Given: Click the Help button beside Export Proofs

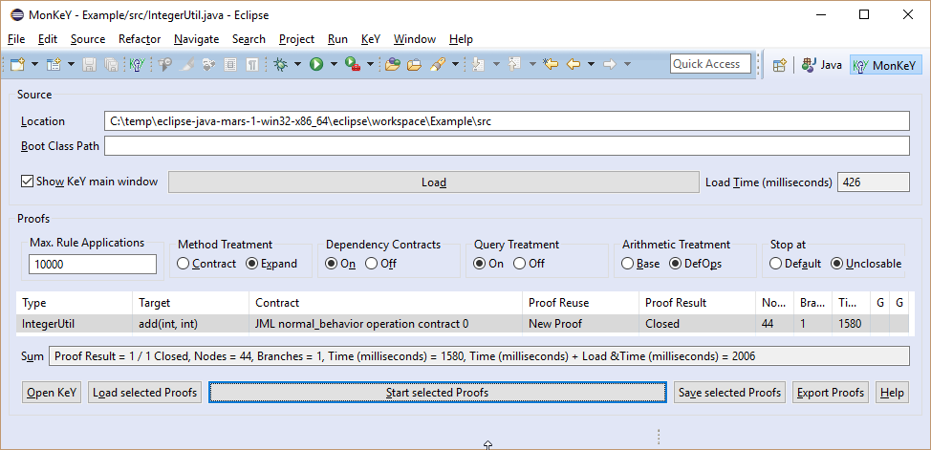Looking at the screenshot, I should coord(892,393).
